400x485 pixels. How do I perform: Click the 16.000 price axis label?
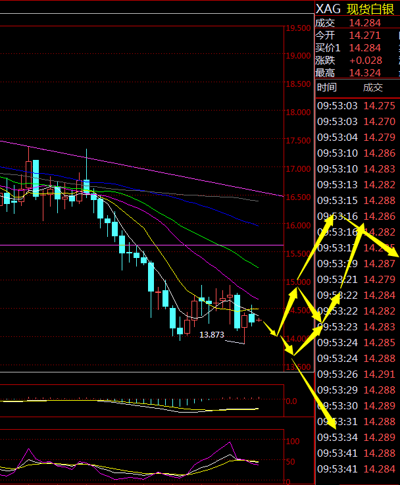[298, 225]
